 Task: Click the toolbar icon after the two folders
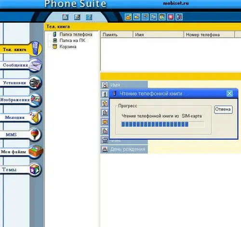[x=145, y=17]
